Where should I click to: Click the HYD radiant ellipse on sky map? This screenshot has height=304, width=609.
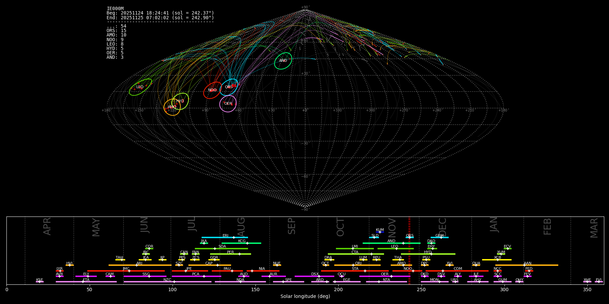point(180,101)
